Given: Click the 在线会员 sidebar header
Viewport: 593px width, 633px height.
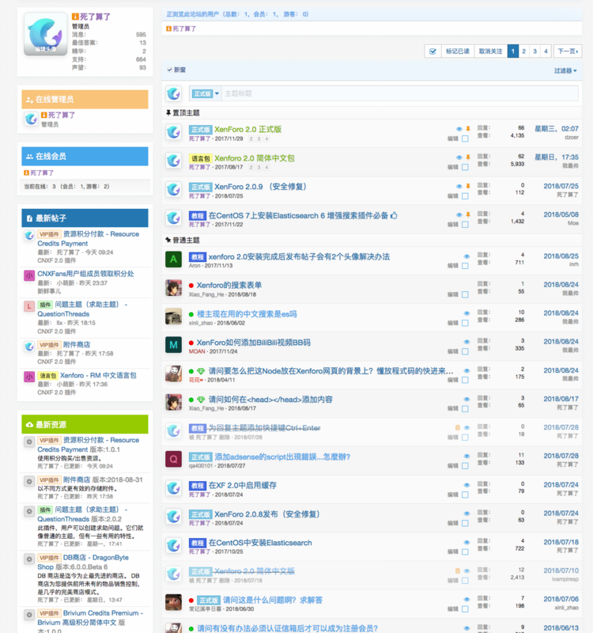Looking at the screenshot, I should 85,156.
